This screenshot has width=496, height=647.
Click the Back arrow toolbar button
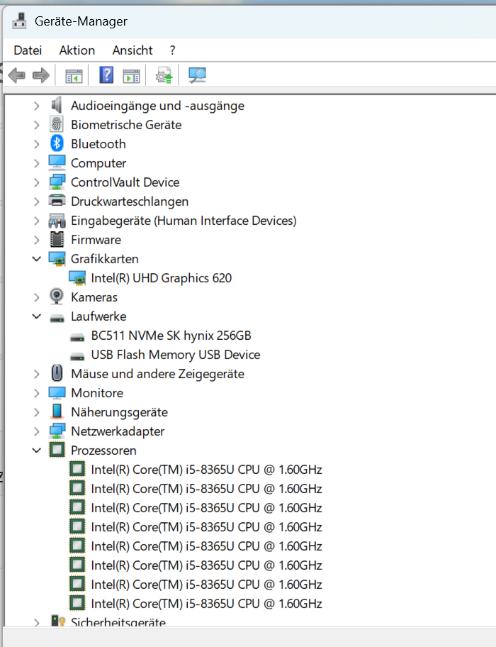coord(17,75)
